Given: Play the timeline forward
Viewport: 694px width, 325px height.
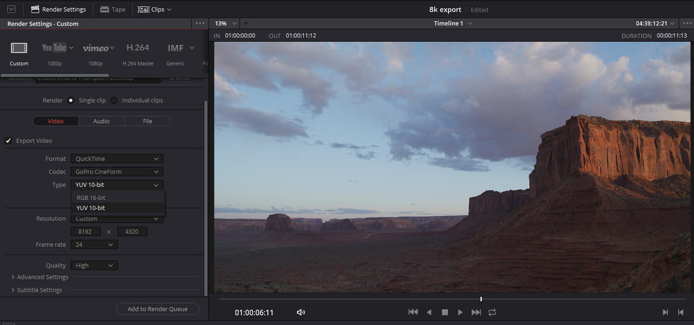Looking at the screenshot, I should point(460,313).
